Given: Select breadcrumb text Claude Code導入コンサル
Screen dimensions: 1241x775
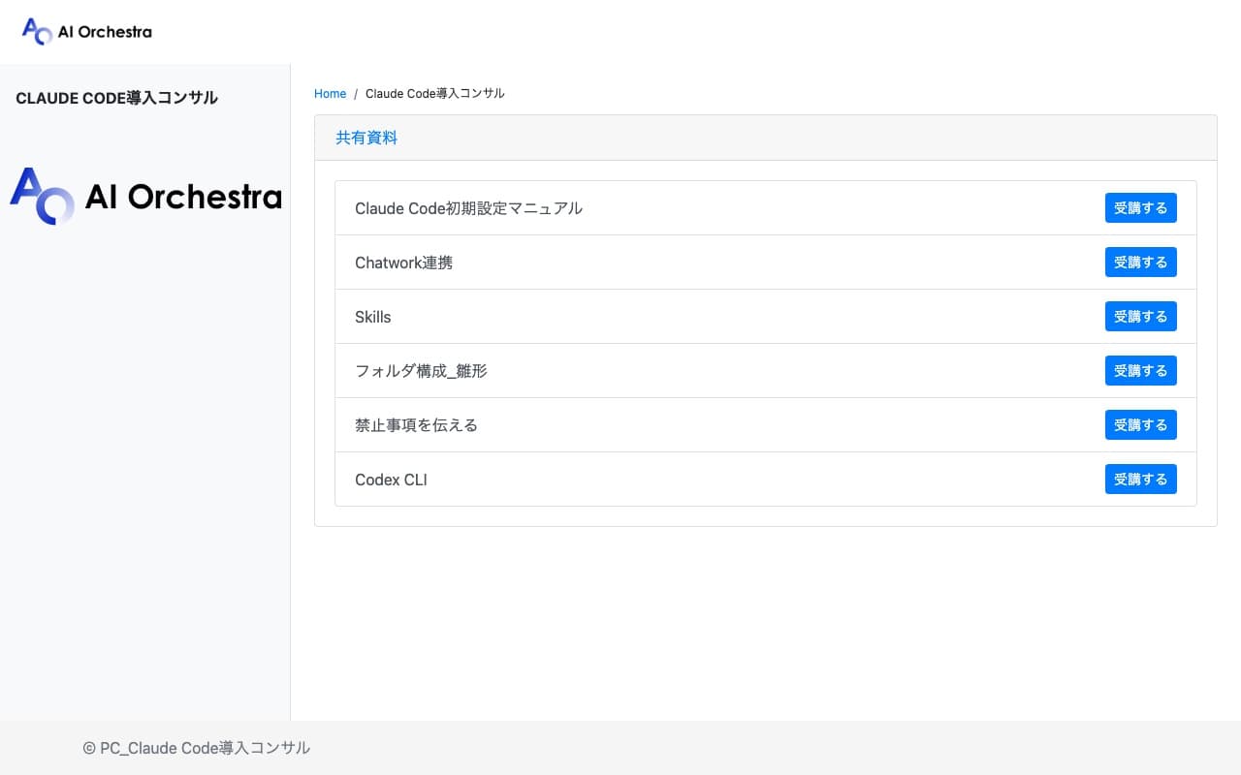Looking at the screenshot, I should click(x=435, y=94).
